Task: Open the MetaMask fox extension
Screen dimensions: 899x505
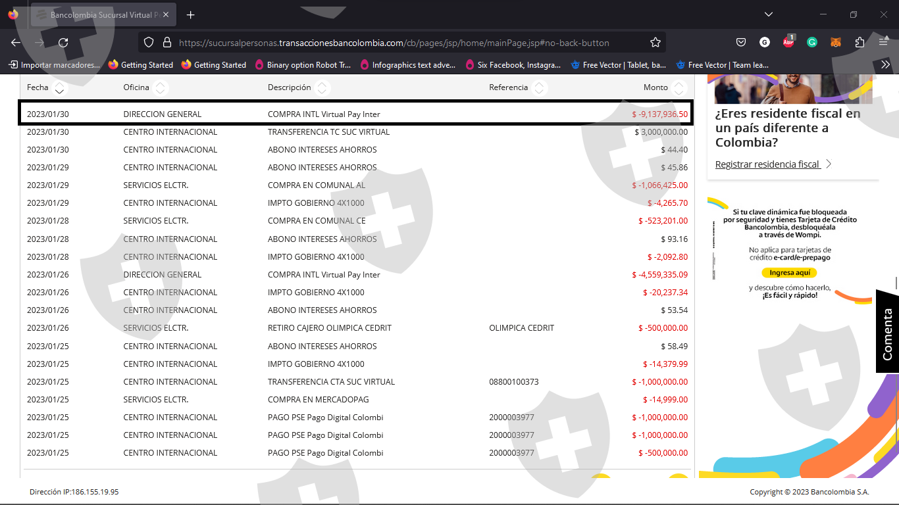Action: [x=835, y=43]
